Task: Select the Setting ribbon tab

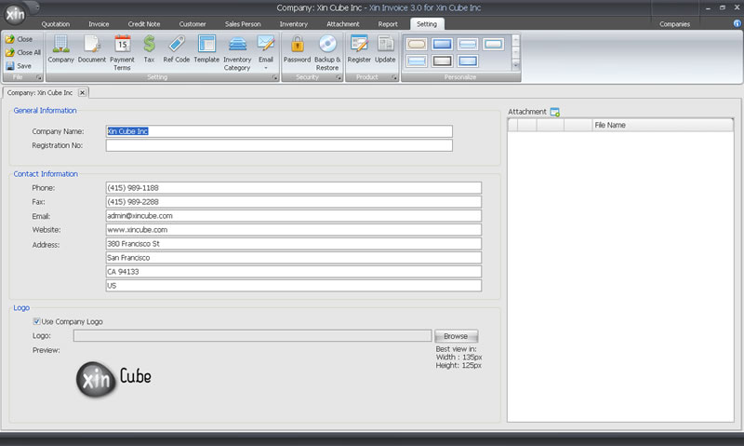Action: coord(427,24)
